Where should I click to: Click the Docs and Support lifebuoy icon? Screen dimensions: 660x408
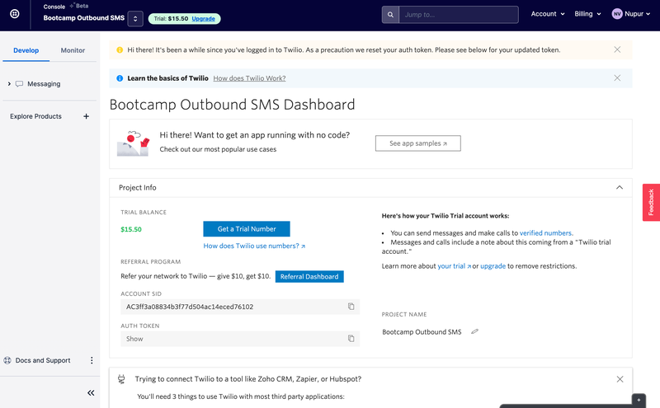(7, 360)
